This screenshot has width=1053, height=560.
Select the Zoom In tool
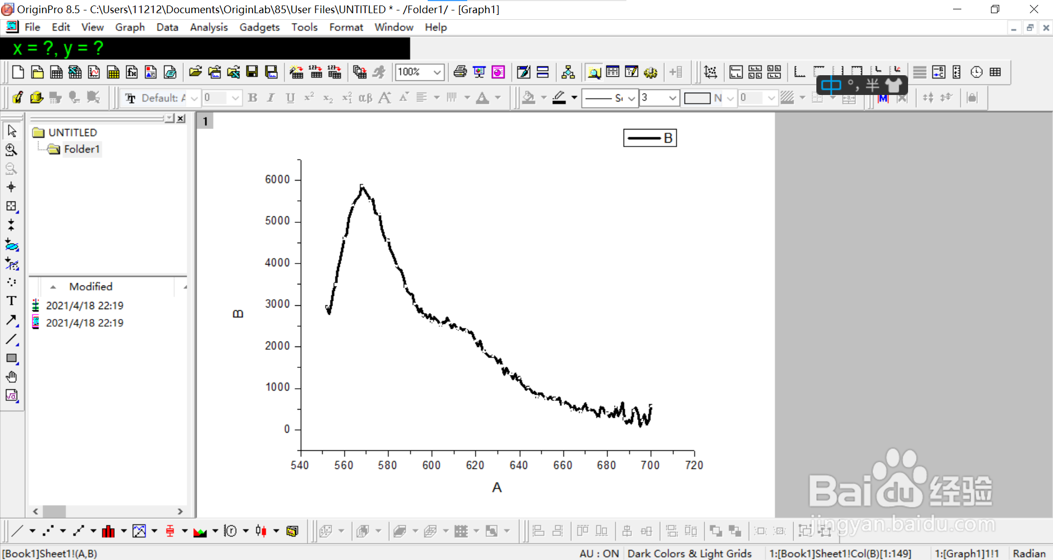(12, 150)
